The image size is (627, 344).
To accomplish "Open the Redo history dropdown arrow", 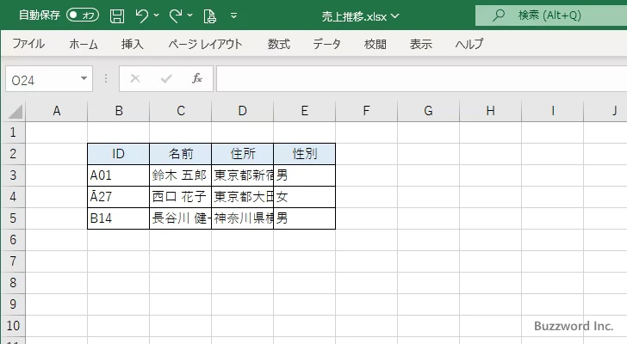I will pos(190,15).
